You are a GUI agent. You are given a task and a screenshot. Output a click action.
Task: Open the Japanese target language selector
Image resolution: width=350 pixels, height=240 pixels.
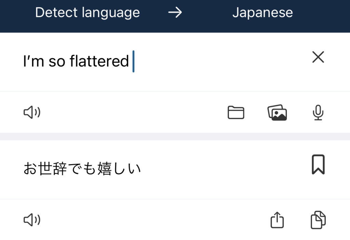click(262, 13)
